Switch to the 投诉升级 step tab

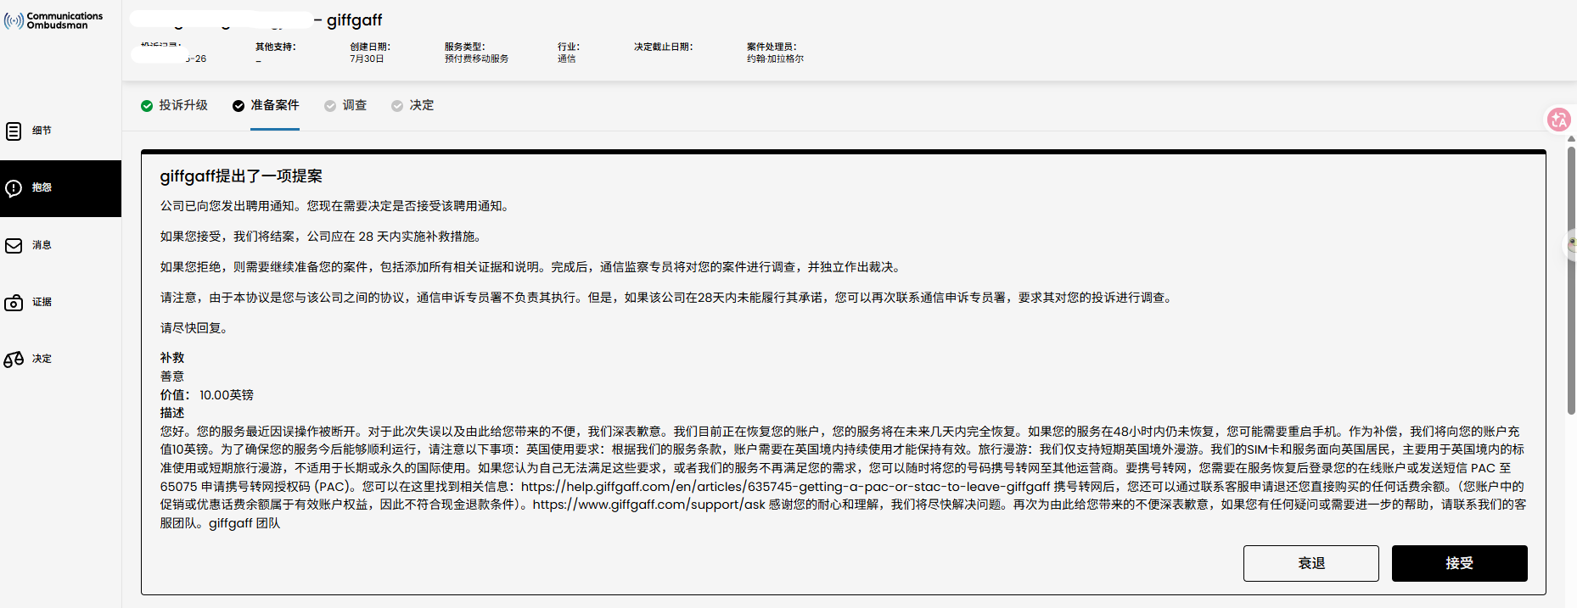(183, 105)
